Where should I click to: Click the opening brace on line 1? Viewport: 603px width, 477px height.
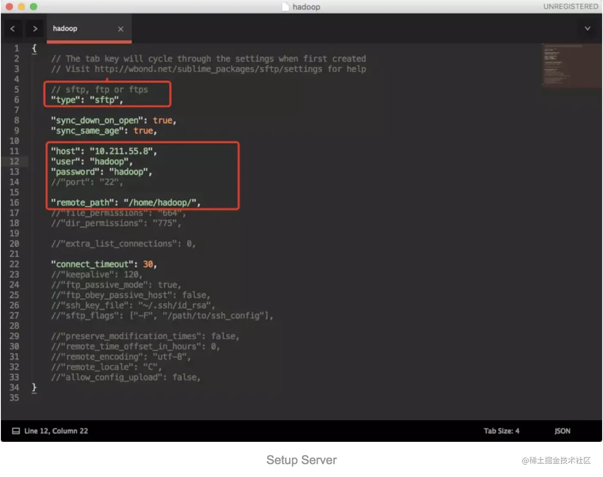pyautogui.click(x=34, y=48)
